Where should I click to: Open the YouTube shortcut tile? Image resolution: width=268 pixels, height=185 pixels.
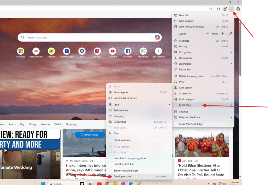[x=113, y=51]
